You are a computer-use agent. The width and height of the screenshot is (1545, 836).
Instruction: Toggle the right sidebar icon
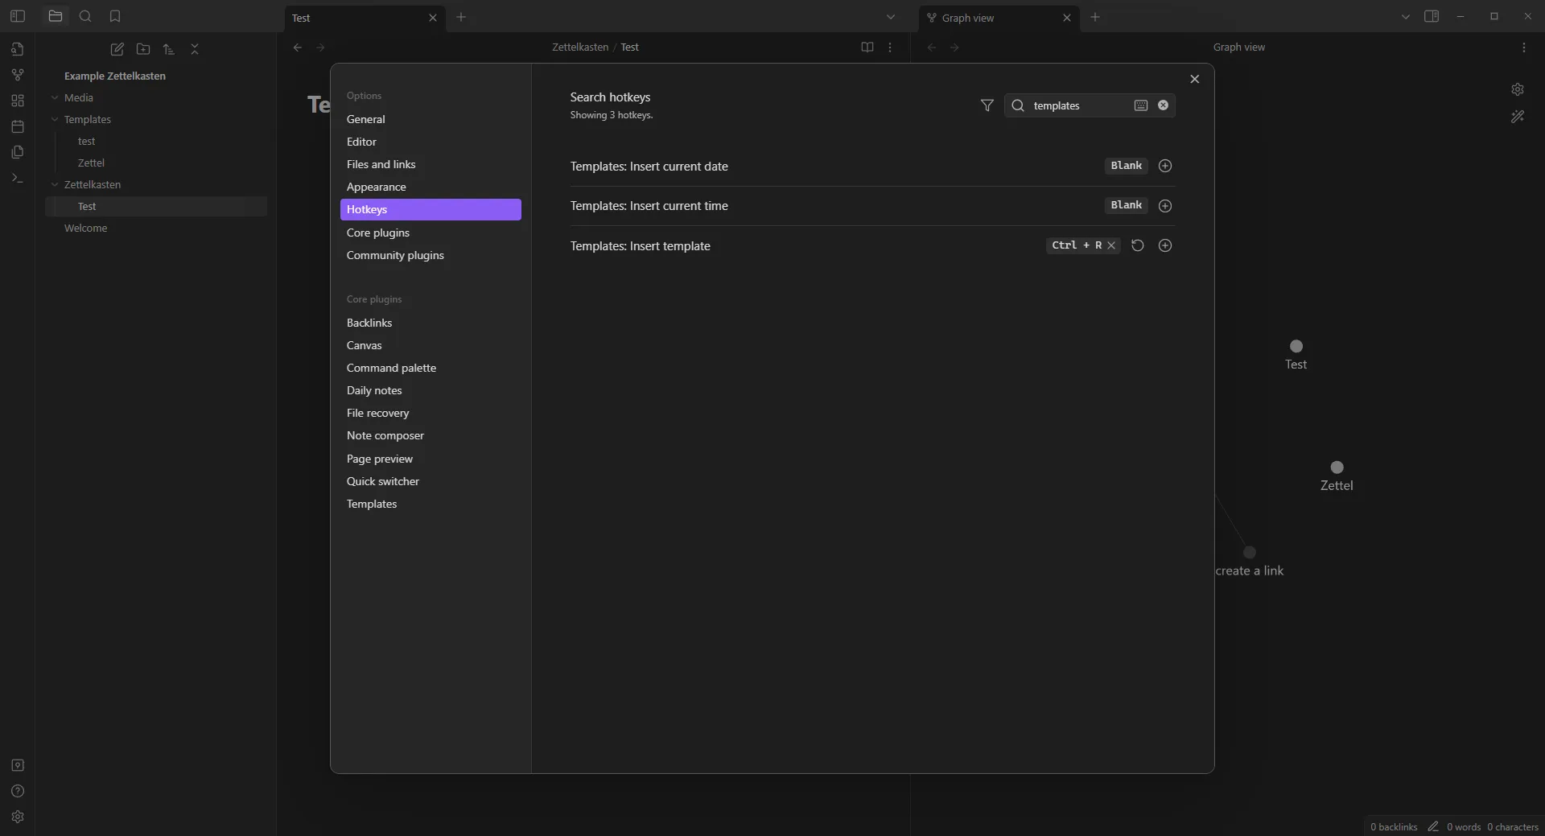point(1432,16)
